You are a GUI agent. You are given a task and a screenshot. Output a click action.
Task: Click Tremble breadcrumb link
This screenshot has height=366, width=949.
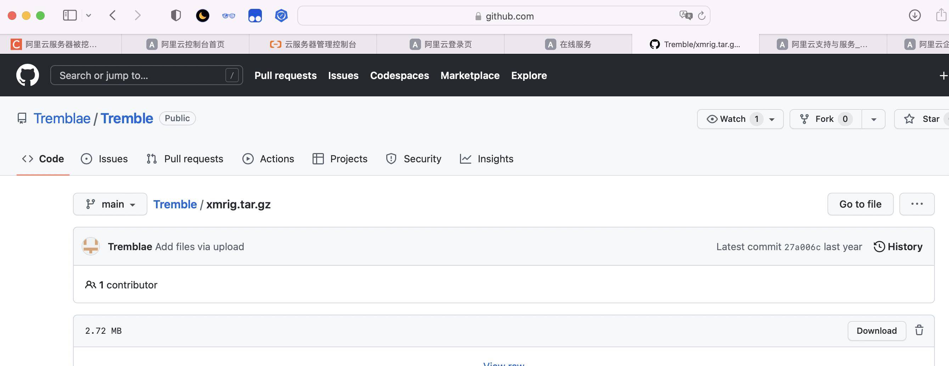point(175,204)
